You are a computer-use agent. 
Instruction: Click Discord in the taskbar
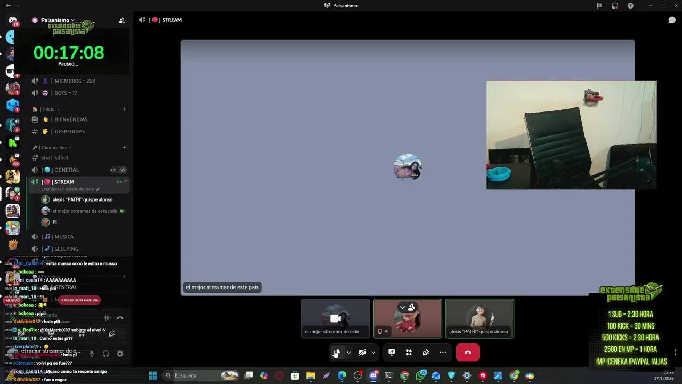click(x=373, y=375)
